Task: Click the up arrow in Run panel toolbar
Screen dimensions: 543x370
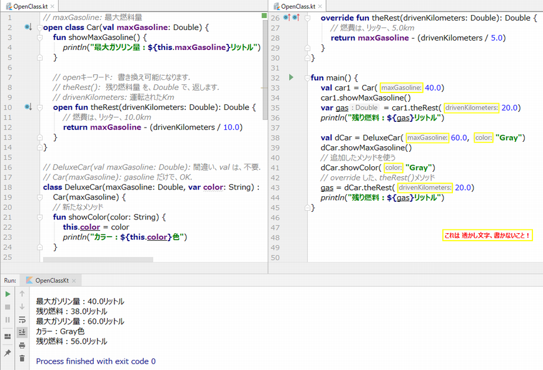Action: click(x=22, y=294)
